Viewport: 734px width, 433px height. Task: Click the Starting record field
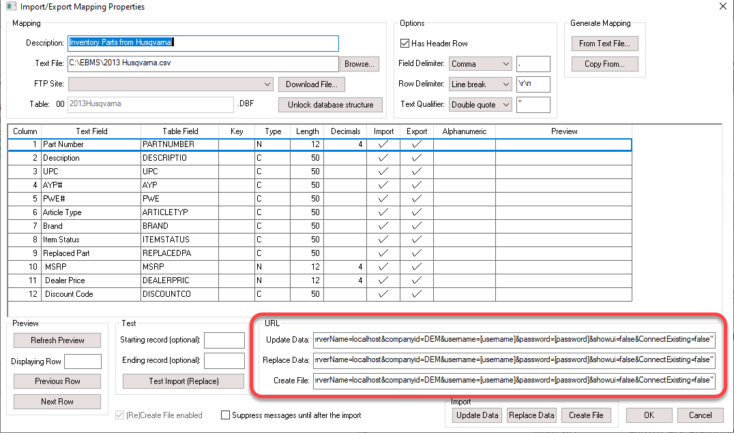click(224, 340)
